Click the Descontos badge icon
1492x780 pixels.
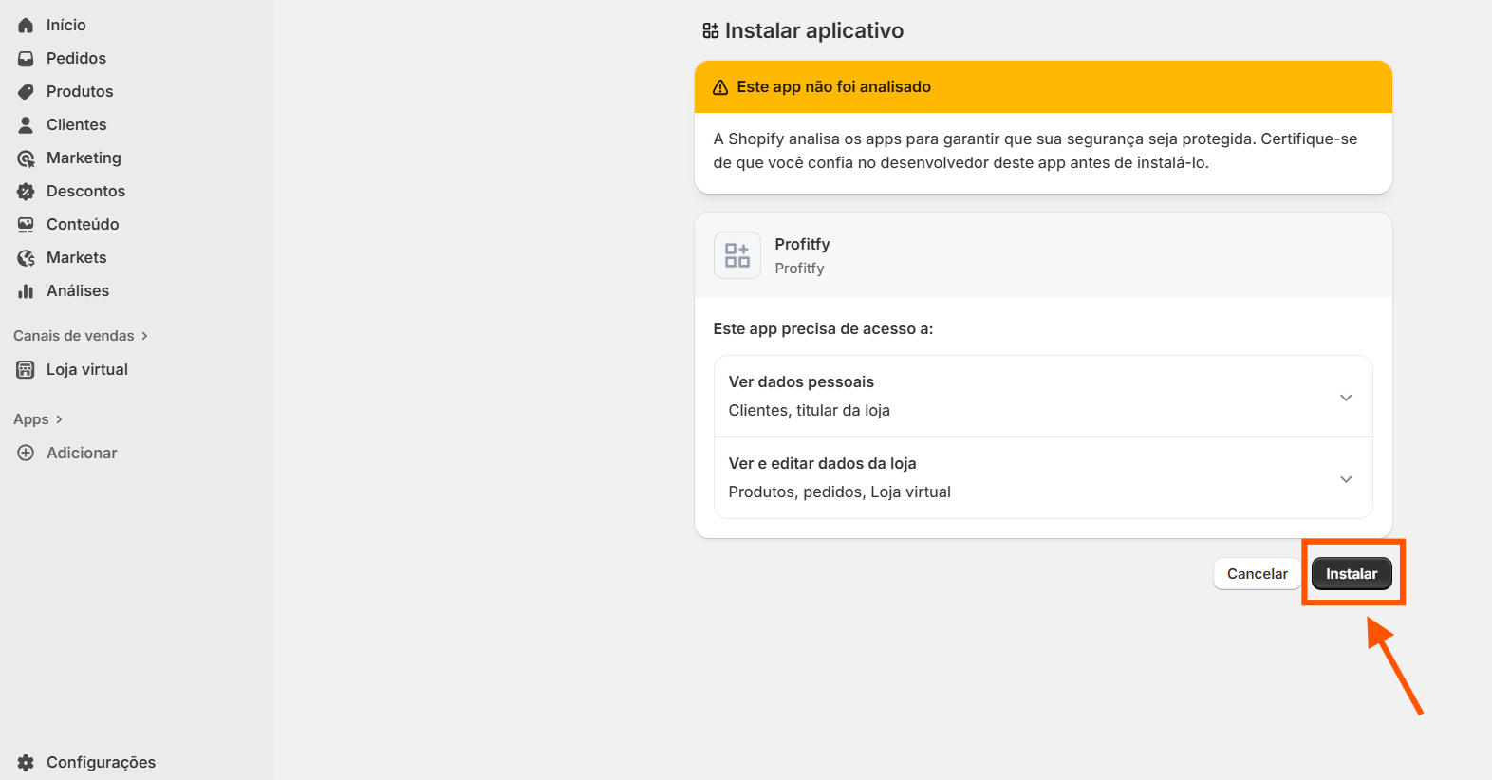click(26, 192)
